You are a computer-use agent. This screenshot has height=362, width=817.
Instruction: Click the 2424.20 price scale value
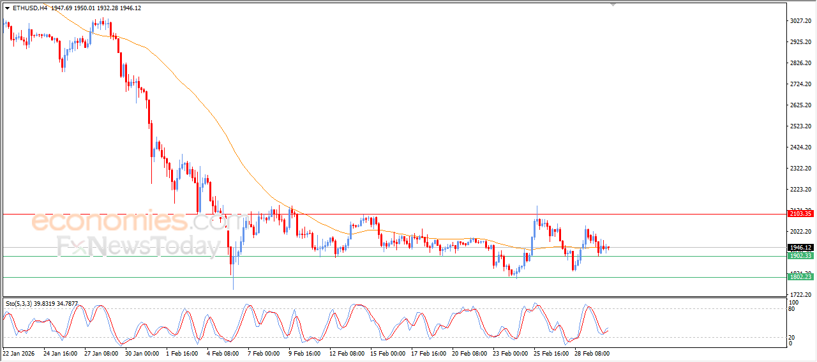[x=802, y=147]
